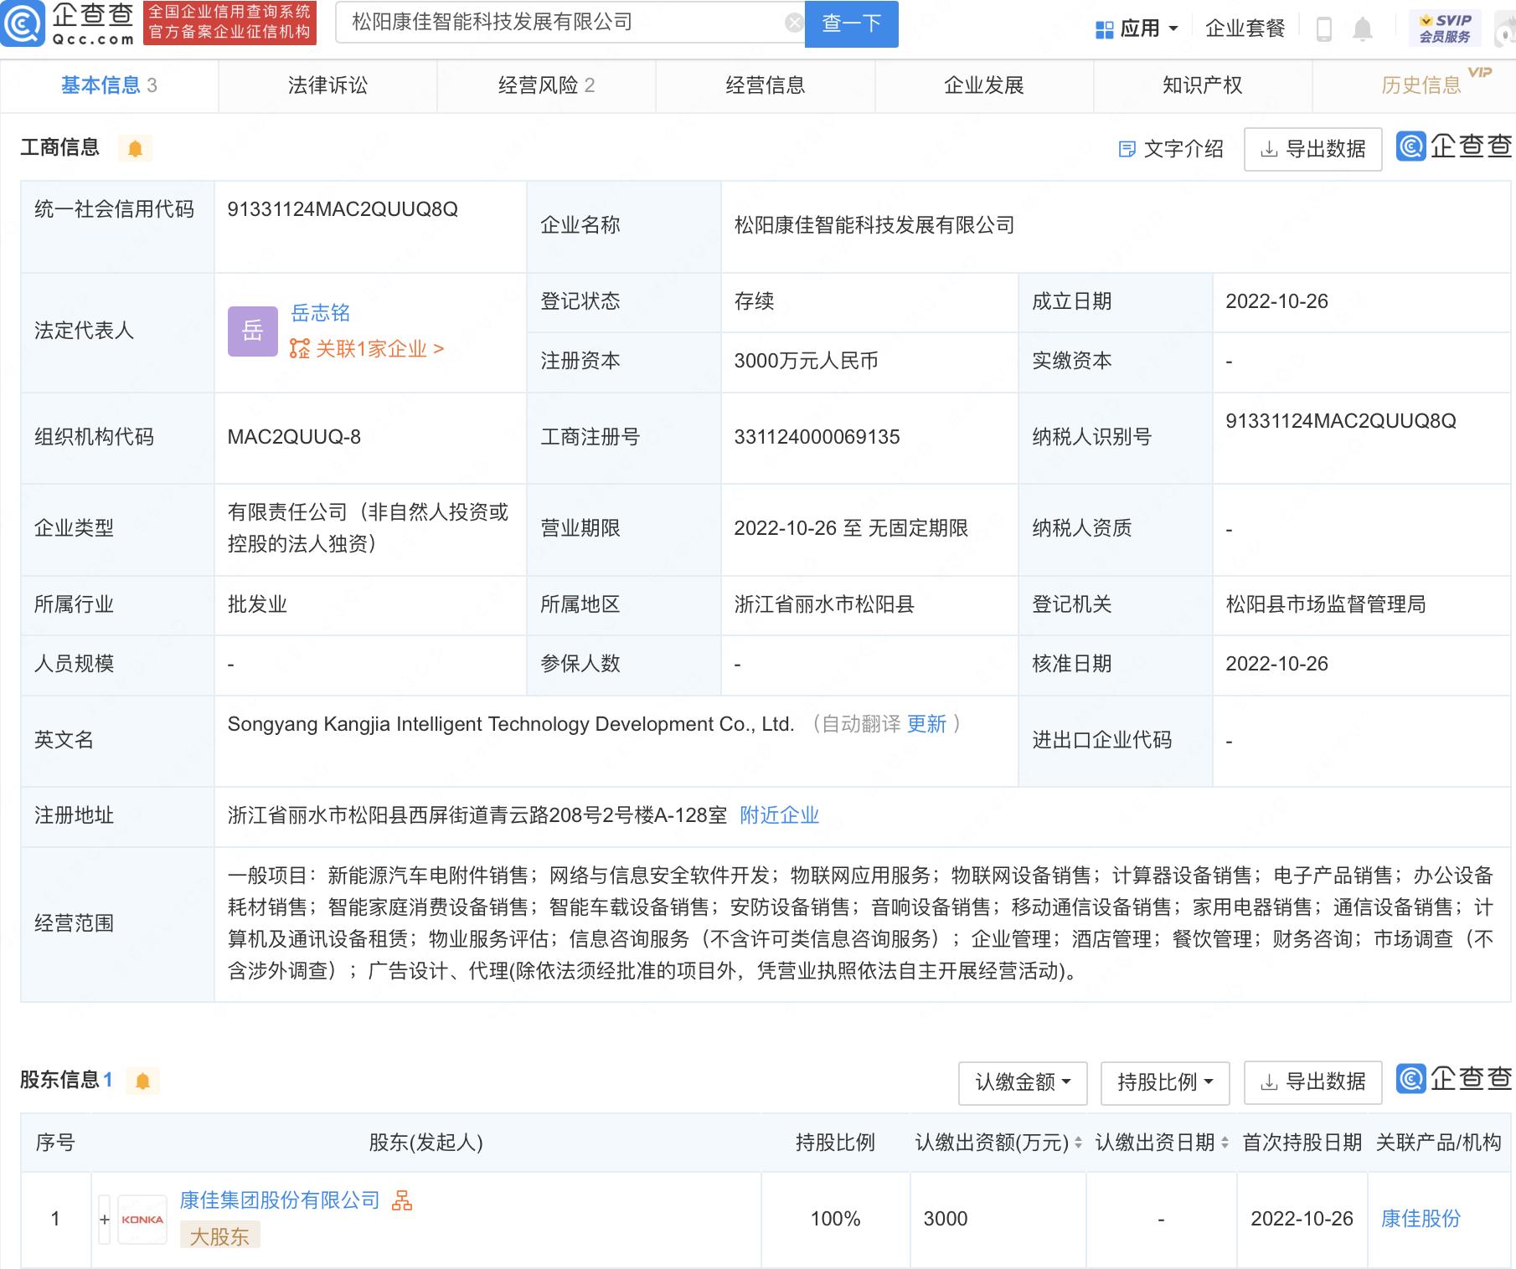Open the 持股比例 filter dropdown
This screenshot has height=1269, width=1516.
coord(1165,1082)
